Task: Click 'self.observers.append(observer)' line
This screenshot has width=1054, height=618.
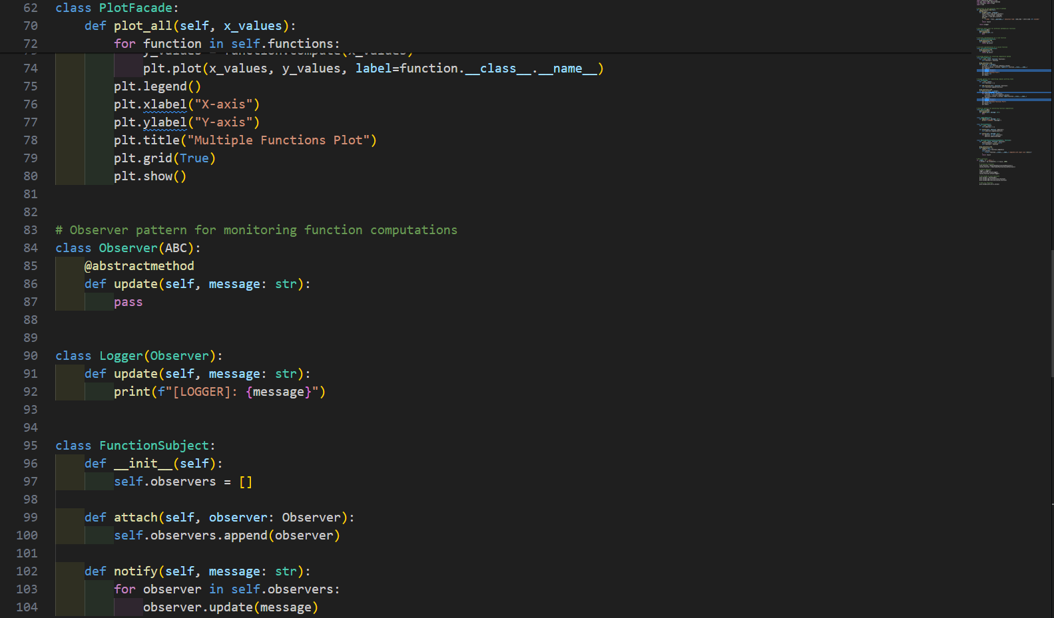Action: click(x=227, y=536)
